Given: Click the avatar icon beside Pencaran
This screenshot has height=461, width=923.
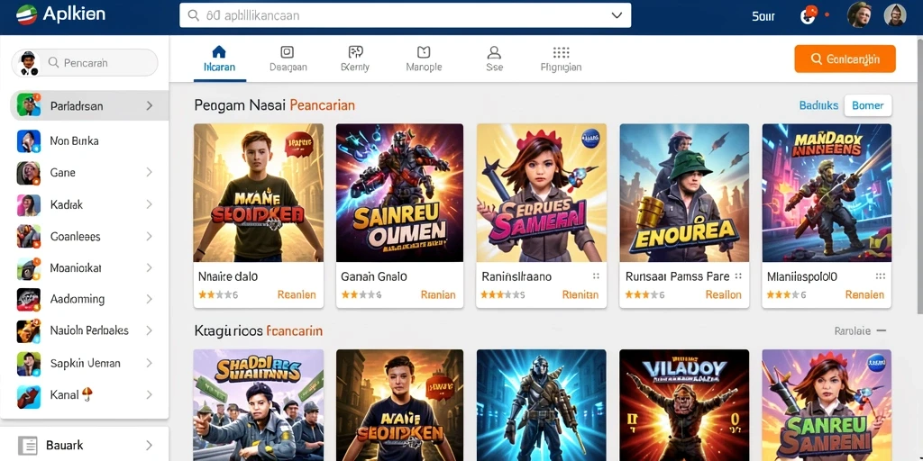Looking at the screenshot, I should [x=29, y=62].
